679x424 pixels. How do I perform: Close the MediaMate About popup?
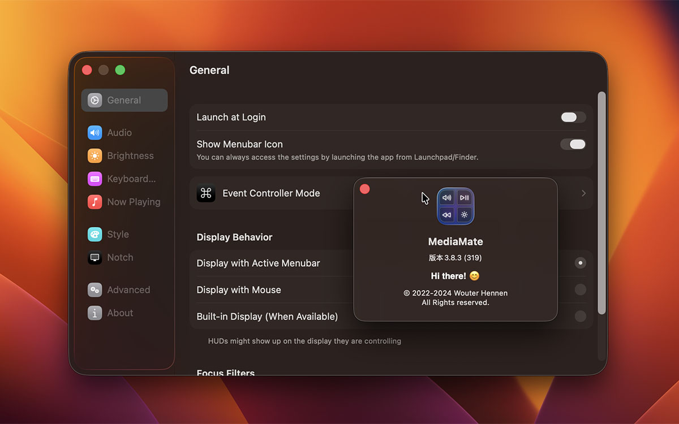365,189
